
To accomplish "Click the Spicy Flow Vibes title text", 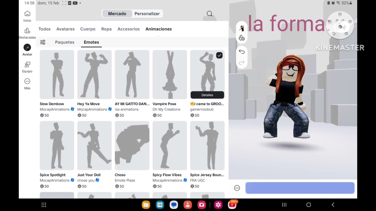I will pos(167,175).
